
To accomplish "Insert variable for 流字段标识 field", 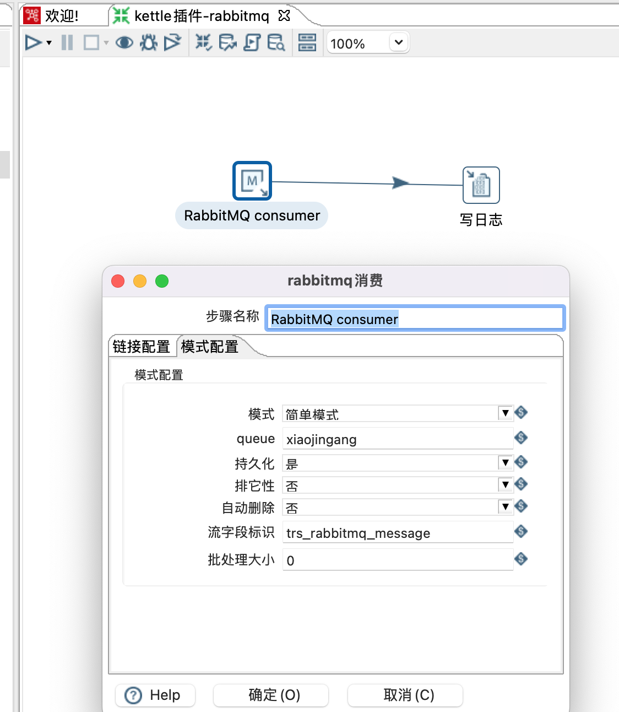I will 521,531.
